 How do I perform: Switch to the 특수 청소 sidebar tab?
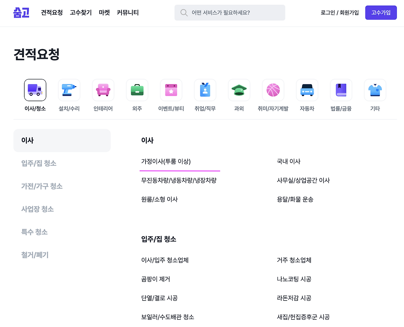pyautogui.click(x=34, y=232)
